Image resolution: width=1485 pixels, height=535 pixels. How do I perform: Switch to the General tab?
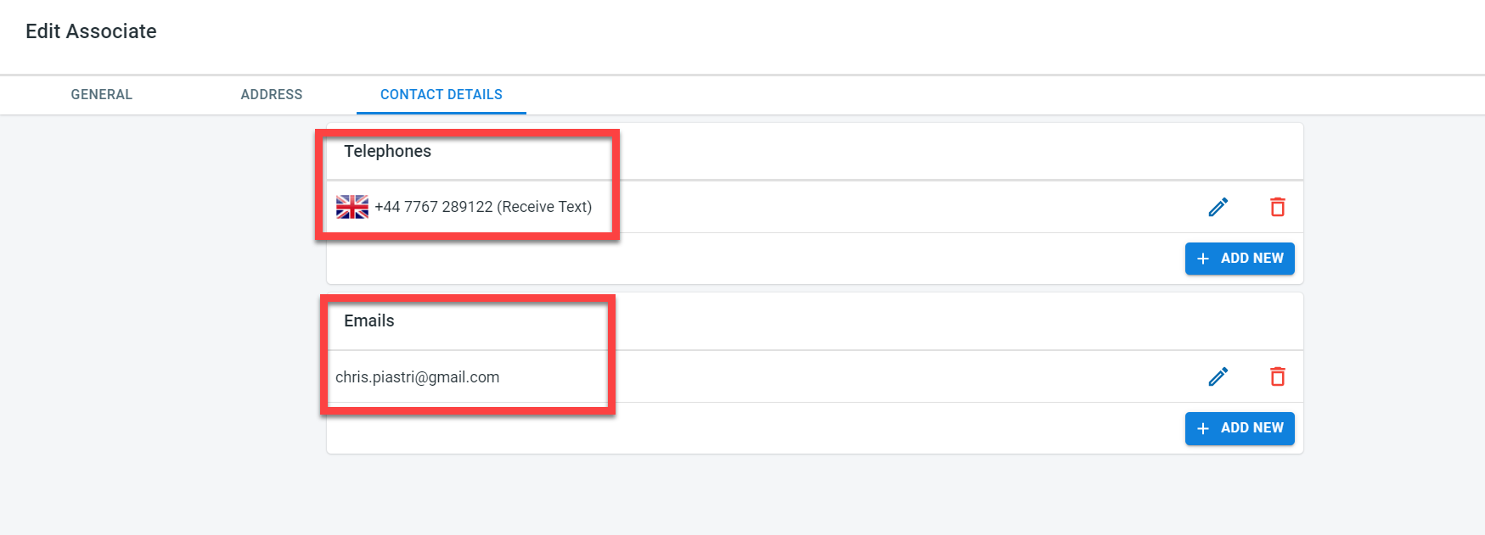102,94
